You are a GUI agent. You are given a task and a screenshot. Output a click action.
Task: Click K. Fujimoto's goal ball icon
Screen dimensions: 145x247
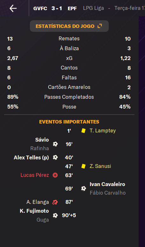point(55,216)
